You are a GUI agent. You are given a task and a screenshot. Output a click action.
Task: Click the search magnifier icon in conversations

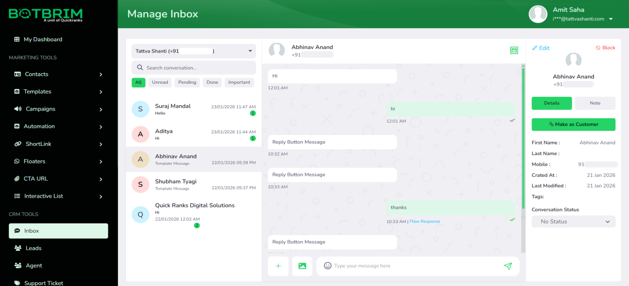[140, 68]
